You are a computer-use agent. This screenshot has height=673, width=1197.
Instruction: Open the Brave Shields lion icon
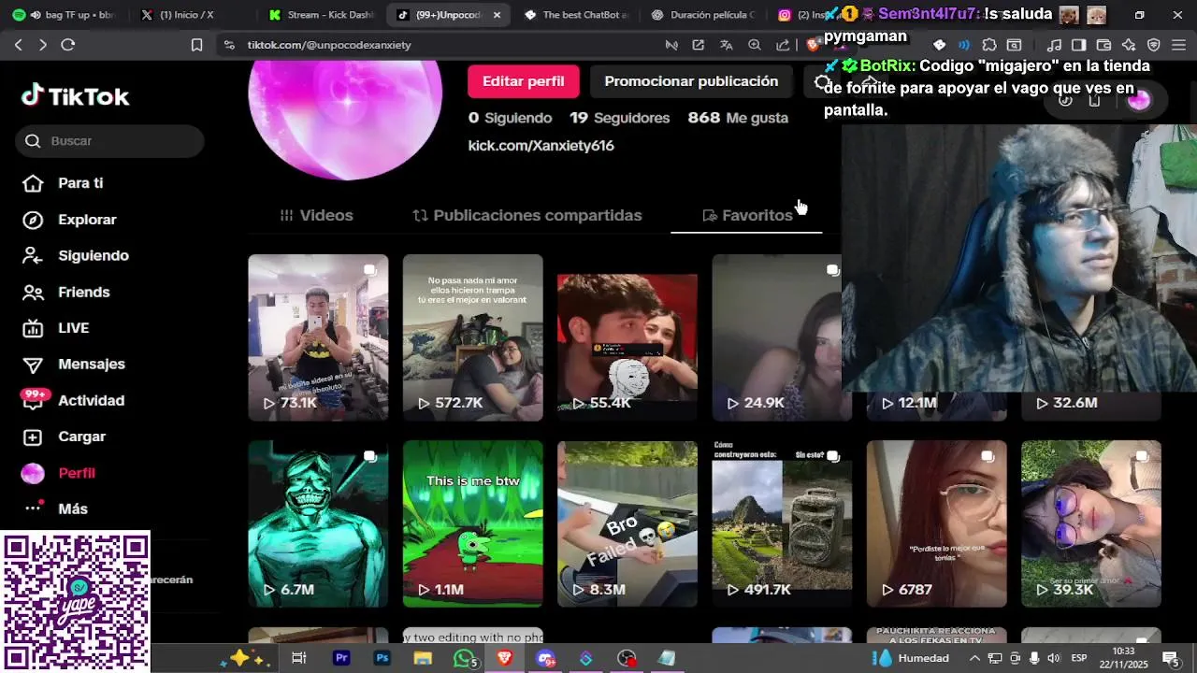coord(813,45)
